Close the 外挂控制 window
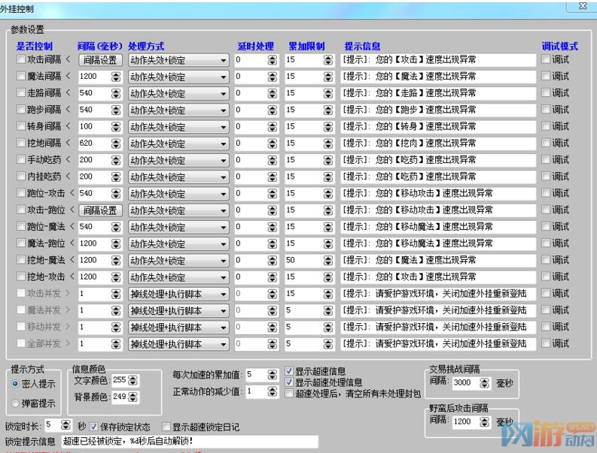The height and width of the screenshot is (453, 597). pos(581,6)
